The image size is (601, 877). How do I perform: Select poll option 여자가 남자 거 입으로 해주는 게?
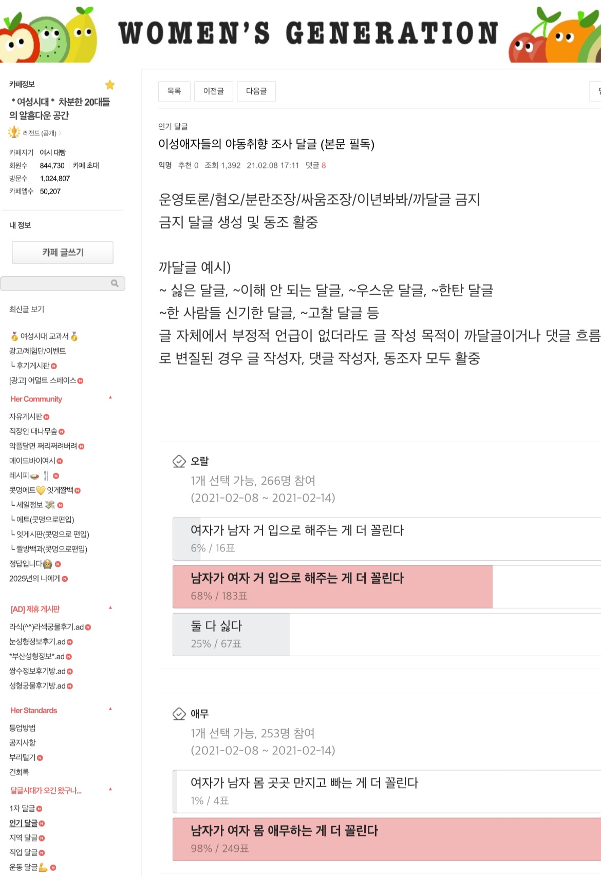point(387,539)
